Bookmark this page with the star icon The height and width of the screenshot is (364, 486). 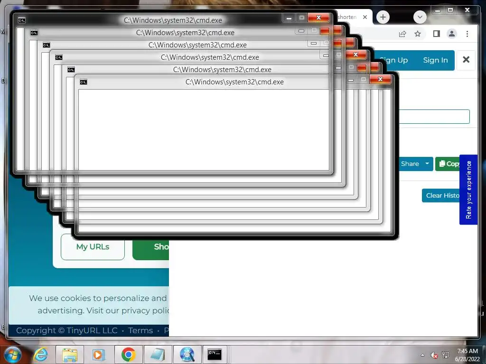click(x=418, y=34)
